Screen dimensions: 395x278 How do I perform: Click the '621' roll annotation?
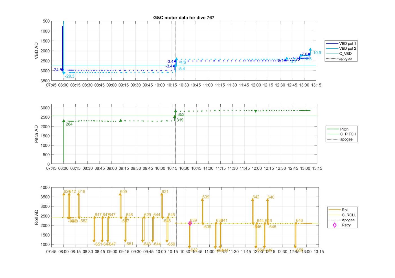[165, 192]
